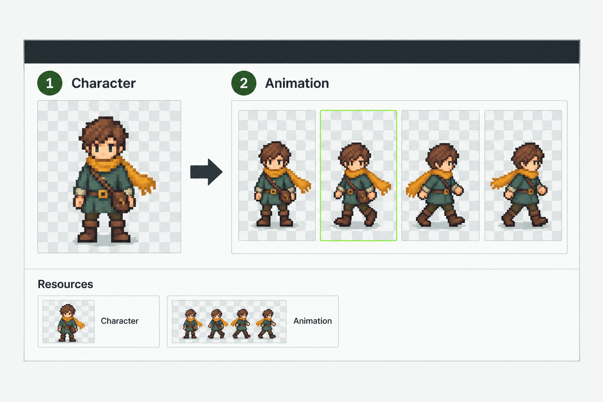The image size is (603, 402).
Task: Click the "Resources" section heading
Action: tap(66, 284)
